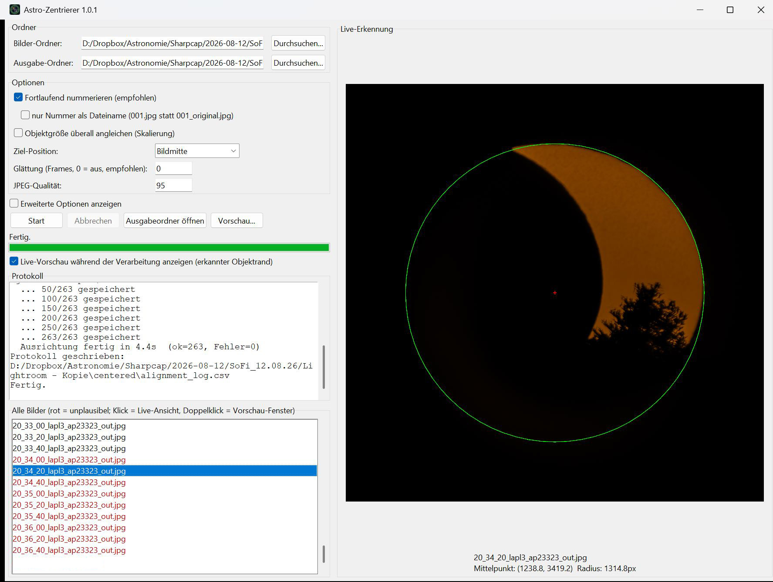
Task: Click the JPEG-Qualität input field
Action: click(174, 185)
